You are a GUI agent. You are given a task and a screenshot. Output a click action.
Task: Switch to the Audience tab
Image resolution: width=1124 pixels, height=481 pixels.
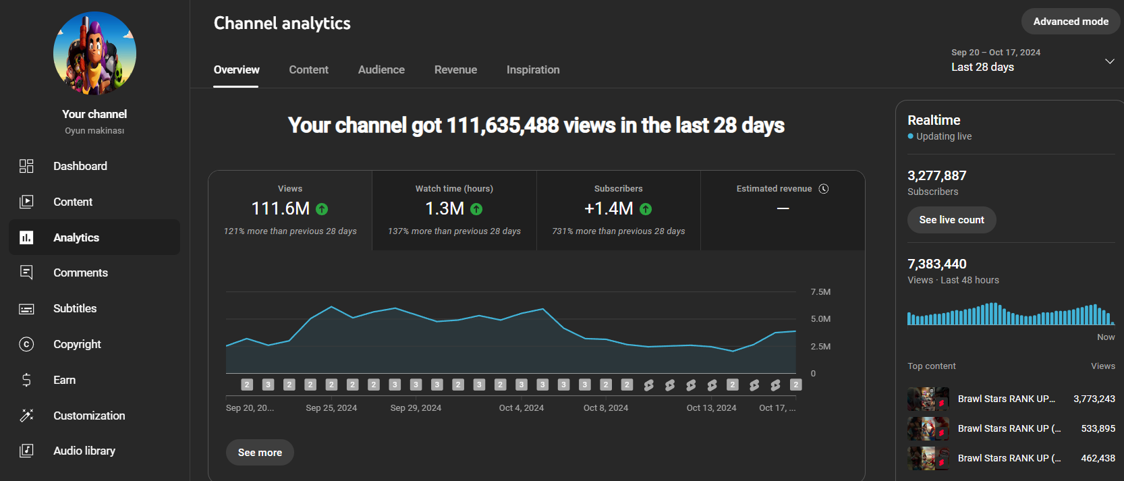click(x=381, y=69)
